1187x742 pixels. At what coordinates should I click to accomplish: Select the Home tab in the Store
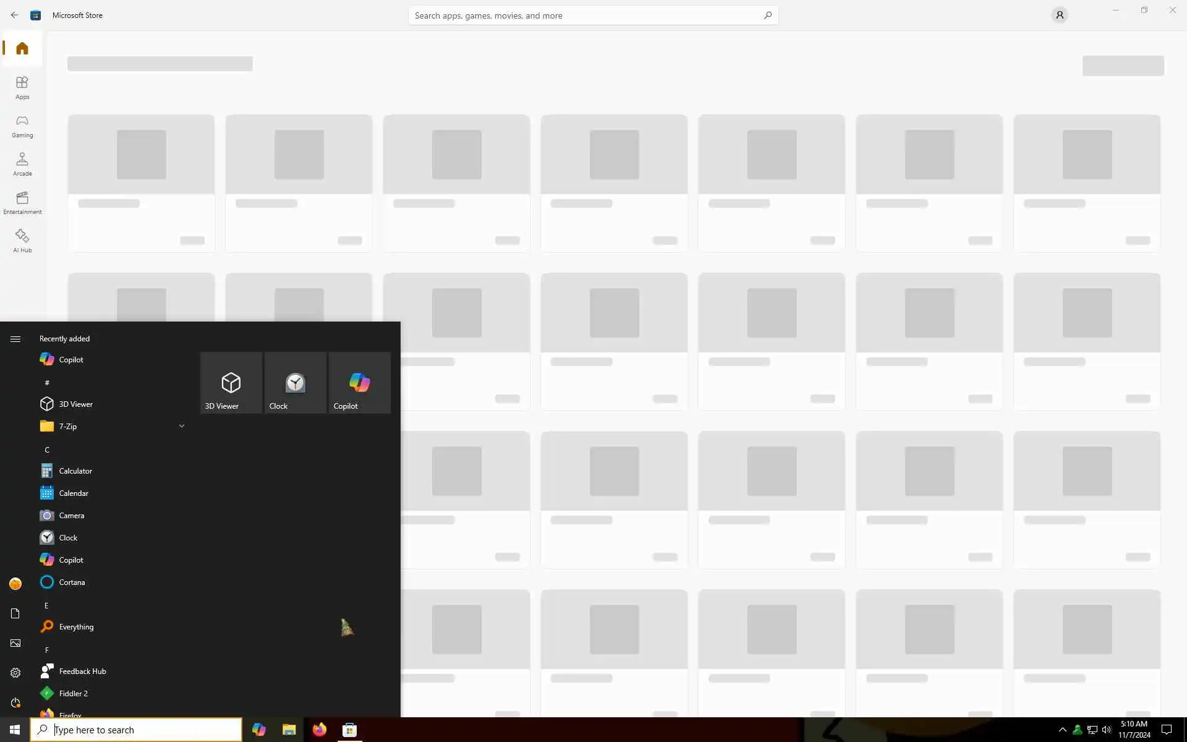22,48
